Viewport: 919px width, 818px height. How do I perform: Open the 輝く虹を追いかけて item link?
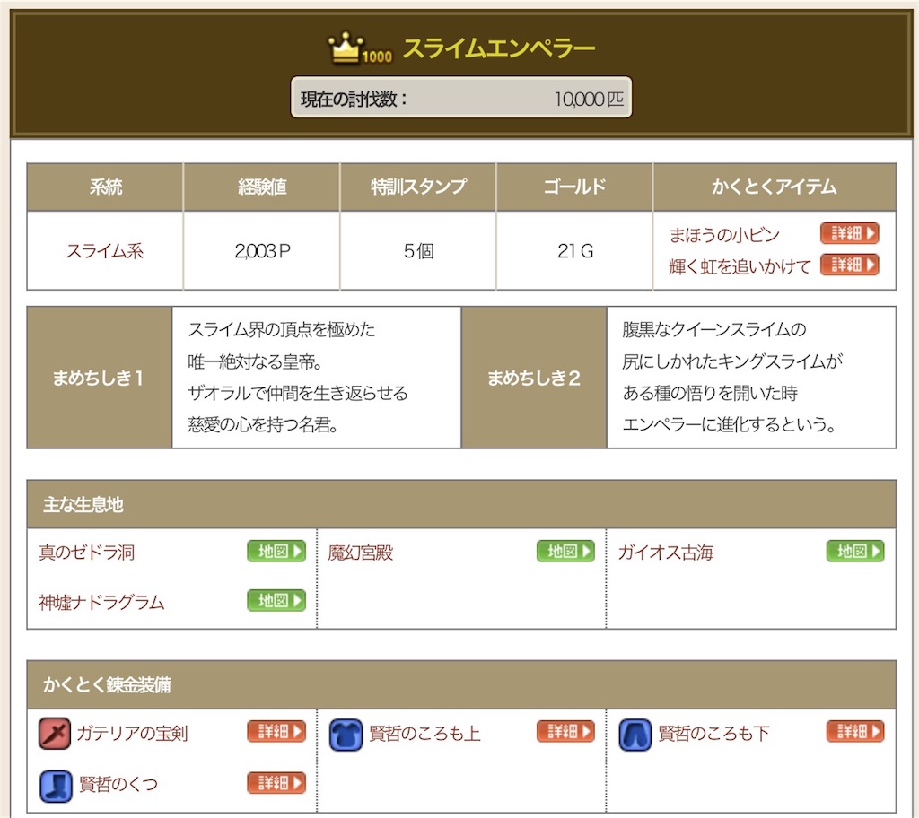pyautogui.click(x=740, y=266)
